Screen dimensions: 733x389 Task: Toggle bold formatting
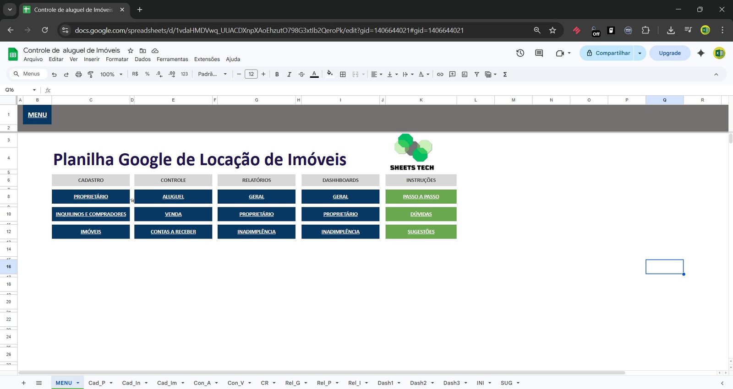(x=277, y=74)
